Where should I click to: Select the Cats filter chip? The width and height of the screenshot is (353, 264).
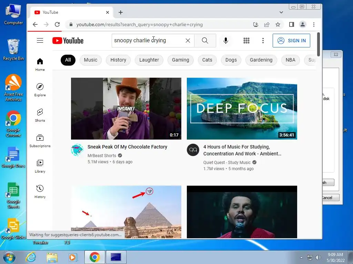click(x=207, y=60)
